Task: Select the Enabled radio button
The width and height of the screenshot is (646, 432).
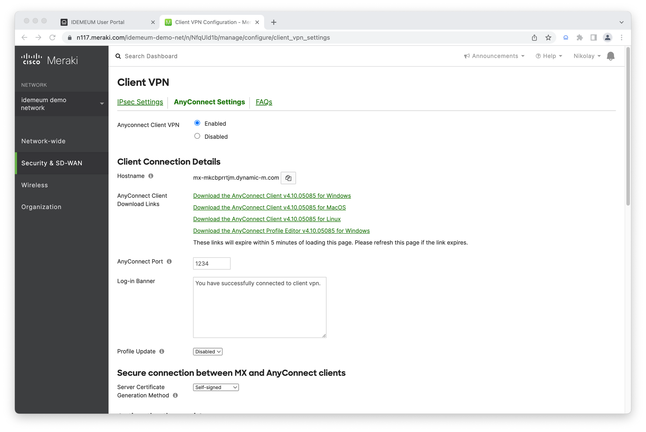Action: click(197, 123)
